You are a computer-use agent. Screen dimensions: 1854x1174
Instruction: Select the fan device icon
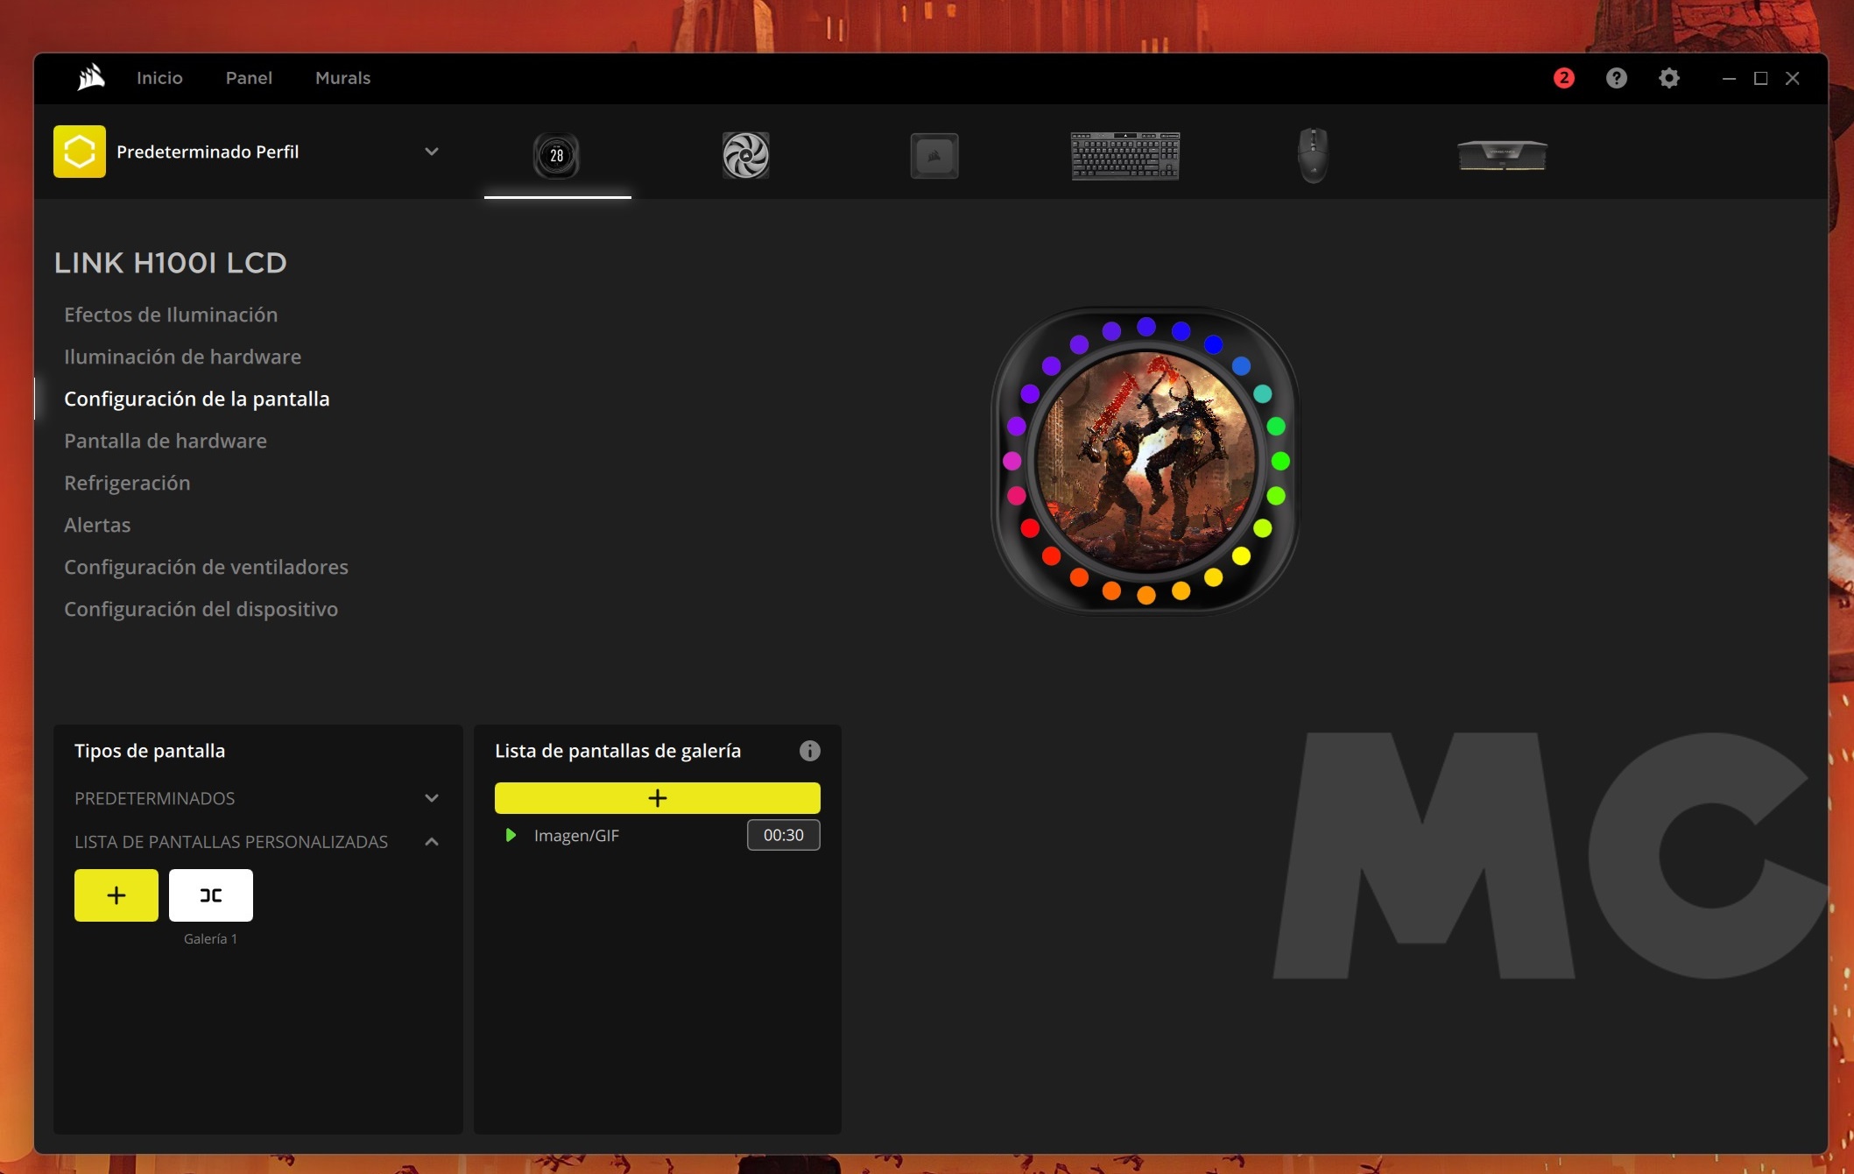[745, 155]
